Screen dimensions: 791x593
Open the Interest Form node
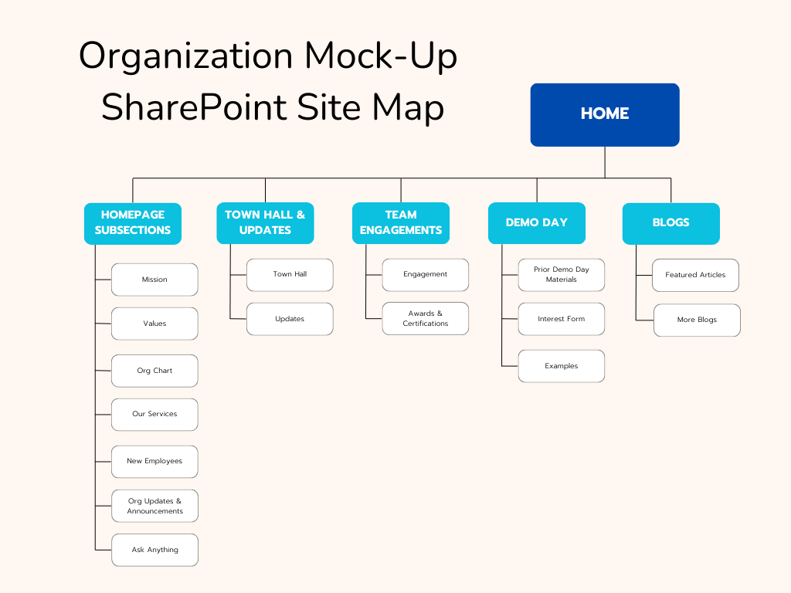point(561,319)
